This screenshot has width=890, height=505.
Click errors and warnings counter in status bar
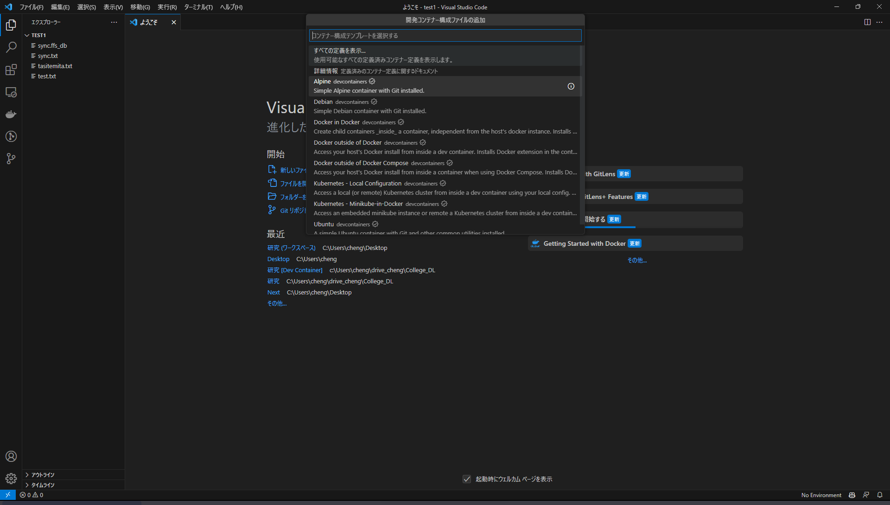pos(32,495)
